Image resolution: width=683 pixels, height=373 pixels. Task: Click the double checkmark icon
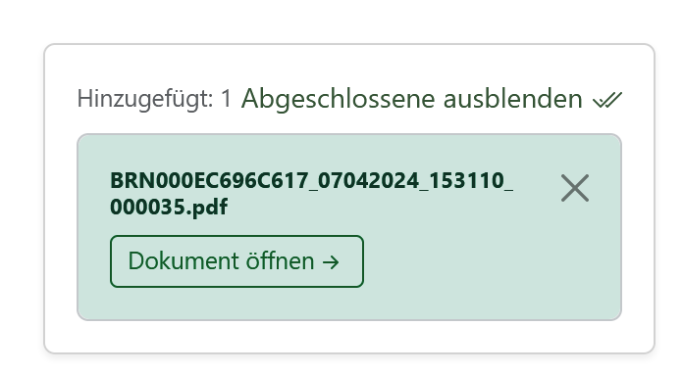[607, 100]
